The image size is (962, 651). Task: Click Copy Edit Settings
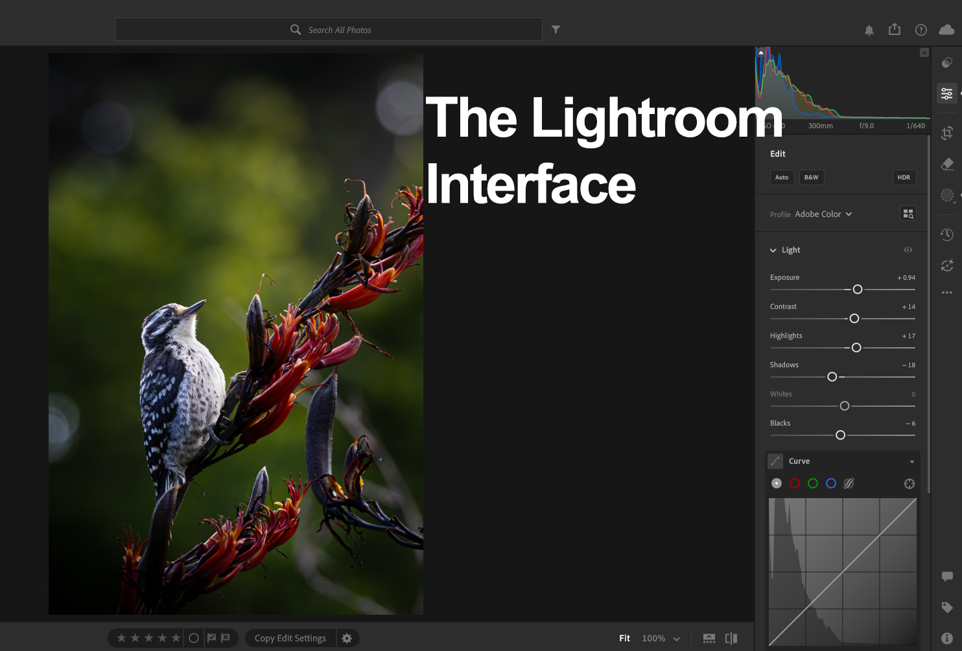coord(290,638)
